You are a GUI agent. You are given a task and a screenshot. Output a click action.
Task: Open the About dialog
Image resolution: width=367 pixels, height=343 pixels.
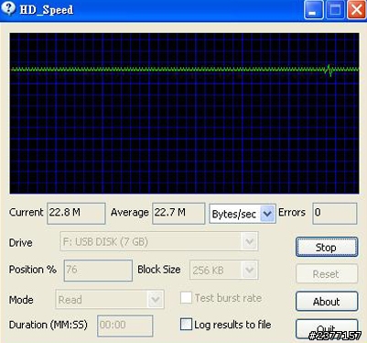tap(327, 302)
